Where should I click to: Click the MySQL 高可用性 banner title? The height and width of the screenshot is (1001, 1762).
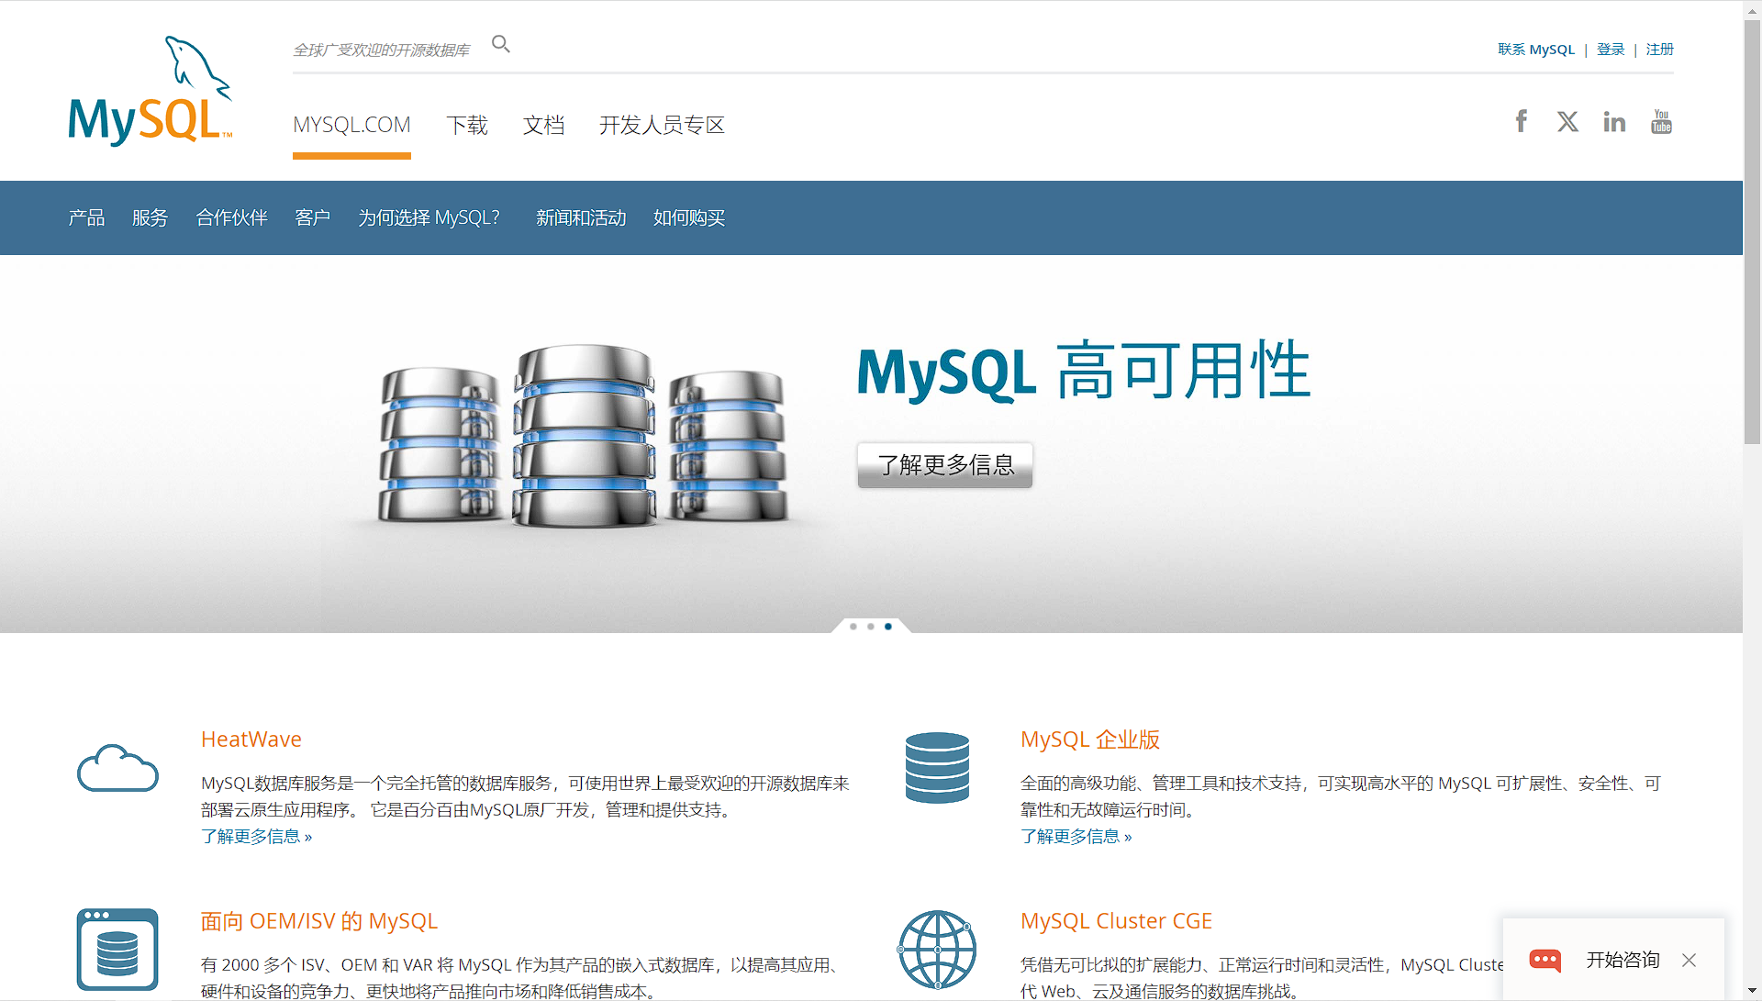coord(1084,371)
